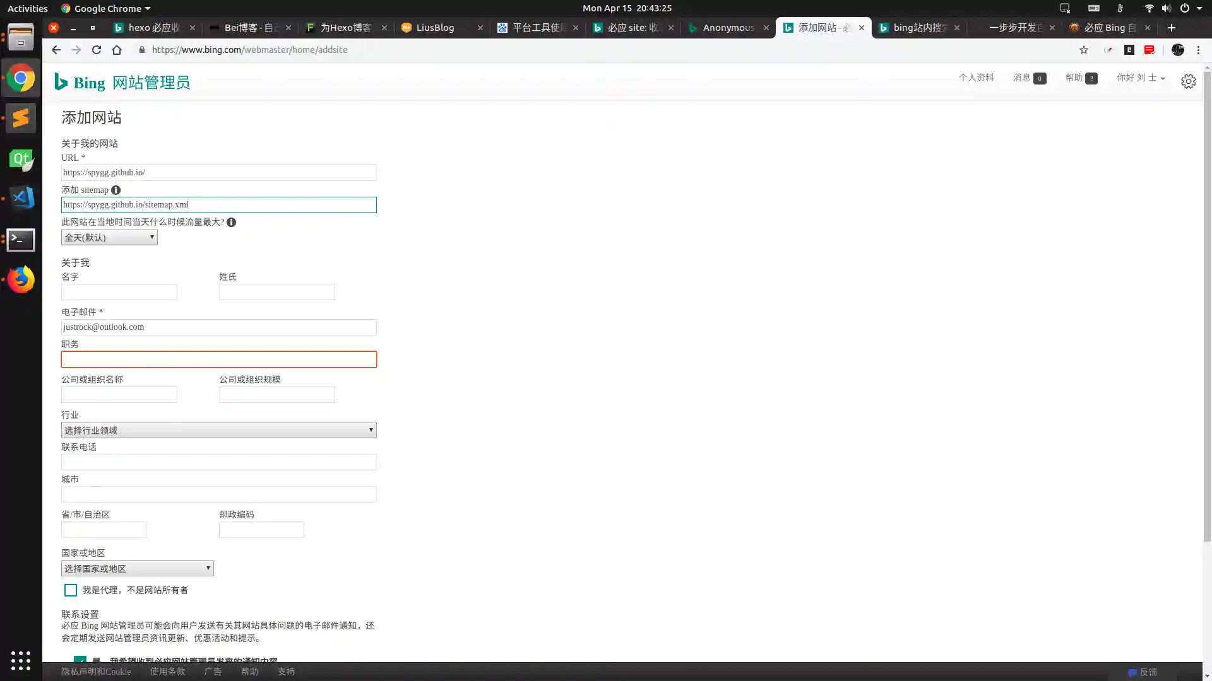Viewport: 1212px width, 681px height.
Task: Open Terminal from dock
Action: 21,240
